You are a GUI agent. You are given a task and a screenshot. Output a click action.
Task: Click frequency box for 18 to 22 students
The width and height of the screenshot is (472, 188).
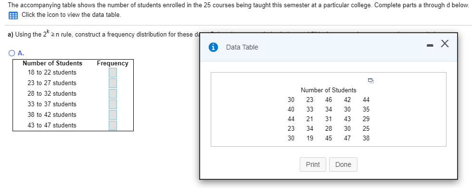coord(113,73)
